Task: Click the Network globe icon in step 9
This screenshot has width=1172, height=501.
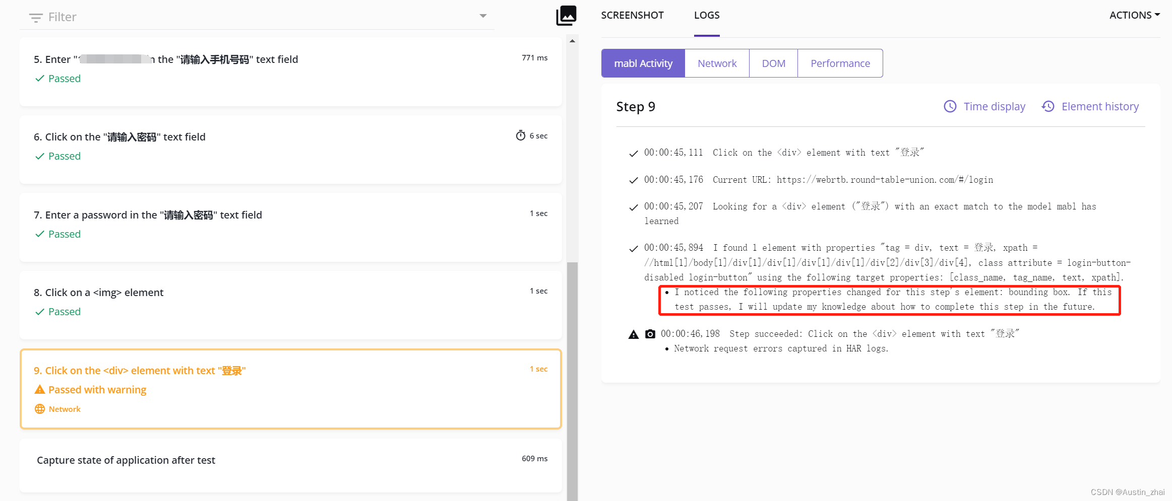Action: point(40,409)
